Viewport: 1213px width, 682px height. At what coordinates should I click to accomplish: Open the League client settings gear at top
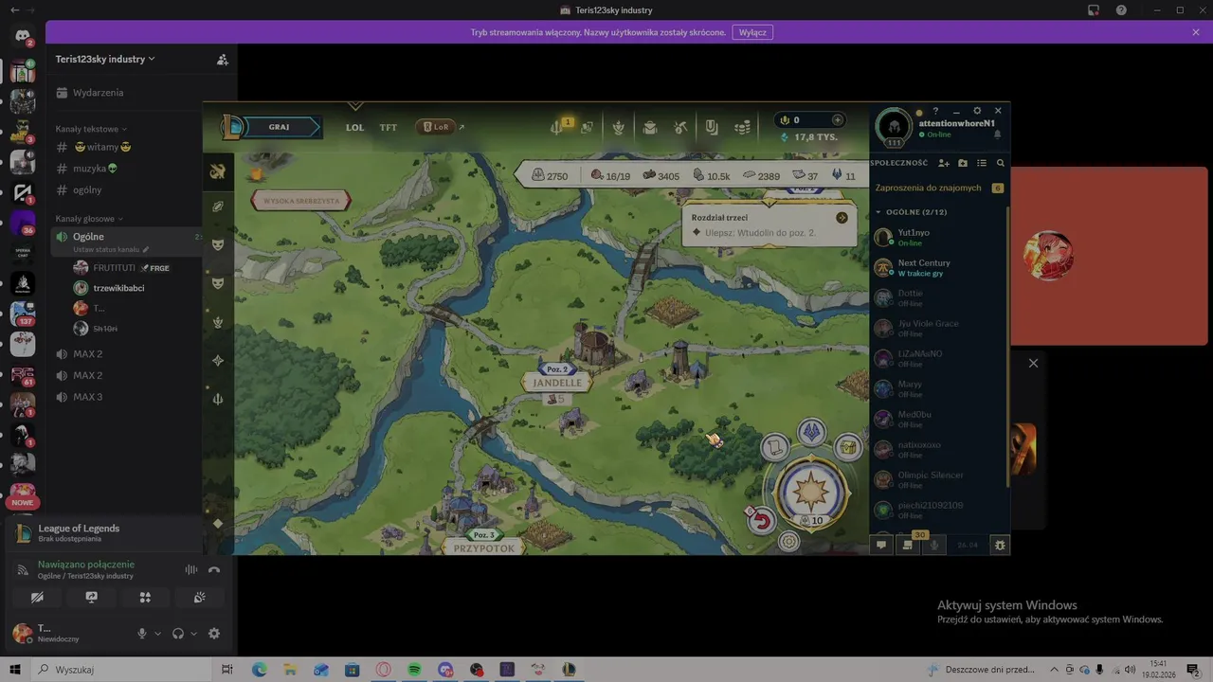[977, 111]
